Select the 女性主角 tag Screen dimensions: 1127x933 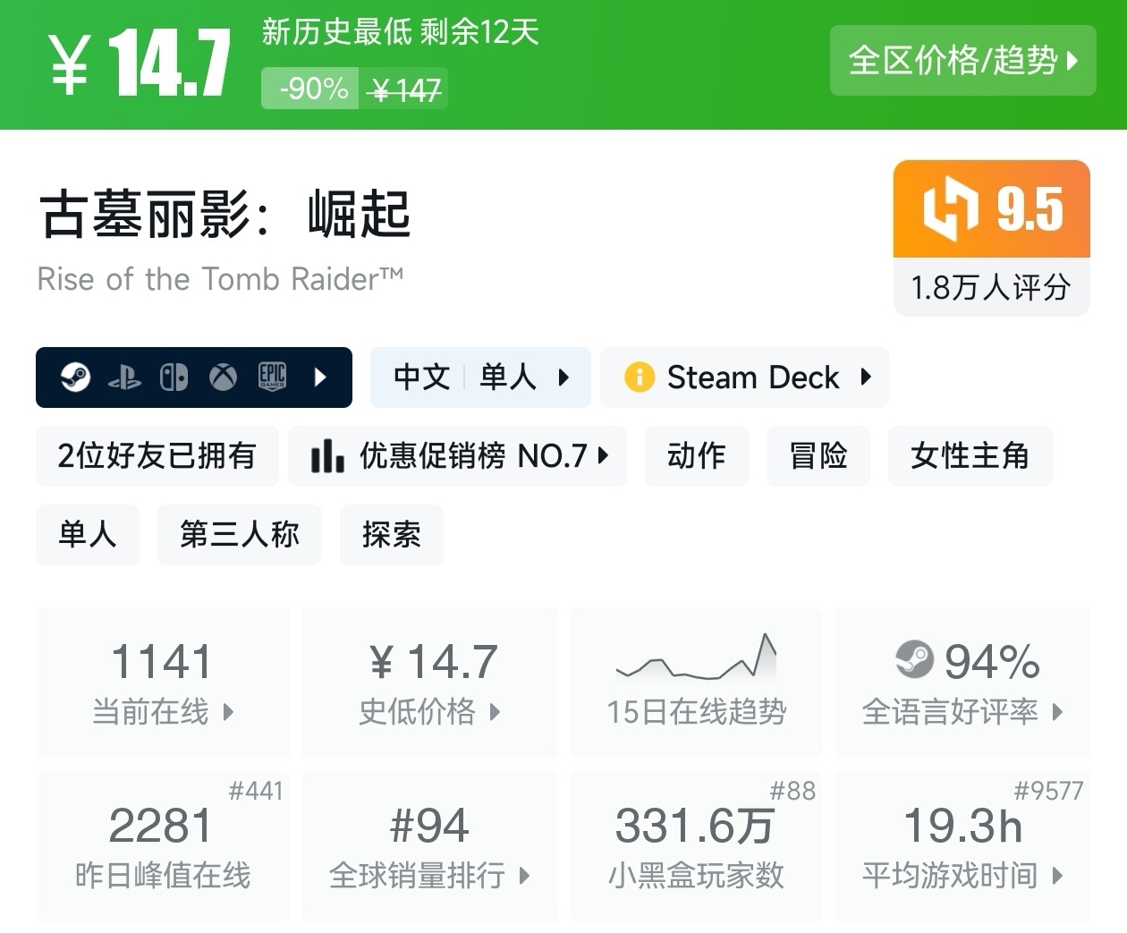[970, 456]
